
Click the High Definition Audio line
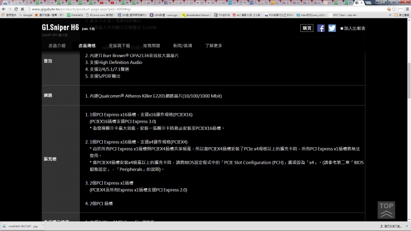pyautogui.click(x=114, y=62)
